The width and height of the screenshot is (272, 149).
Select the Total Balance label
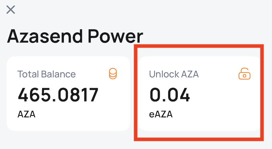(47, 74)
